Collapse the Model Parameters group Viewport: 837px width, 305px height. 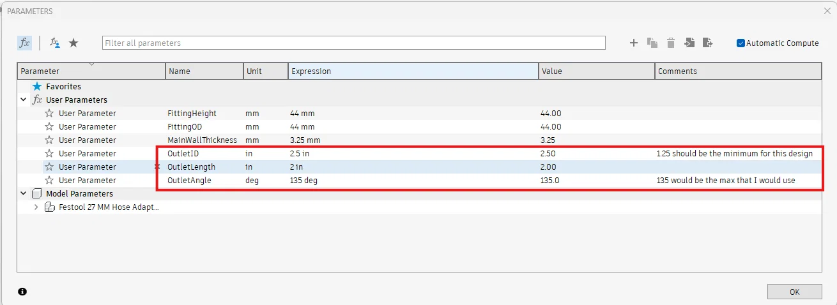coord(24,194)
